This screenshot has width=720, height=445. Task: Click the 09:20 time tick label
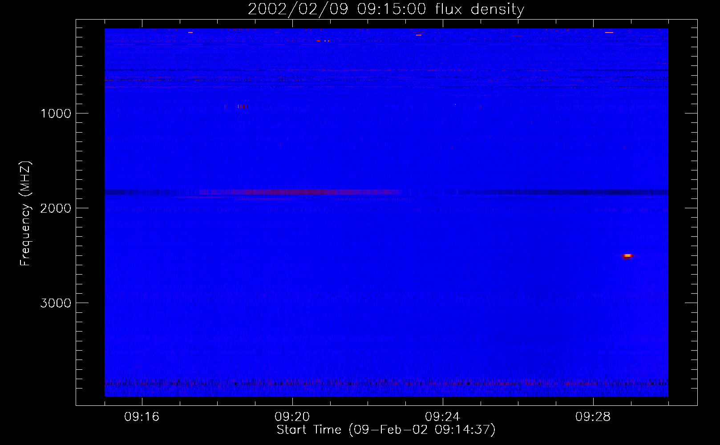coord(292,417)
